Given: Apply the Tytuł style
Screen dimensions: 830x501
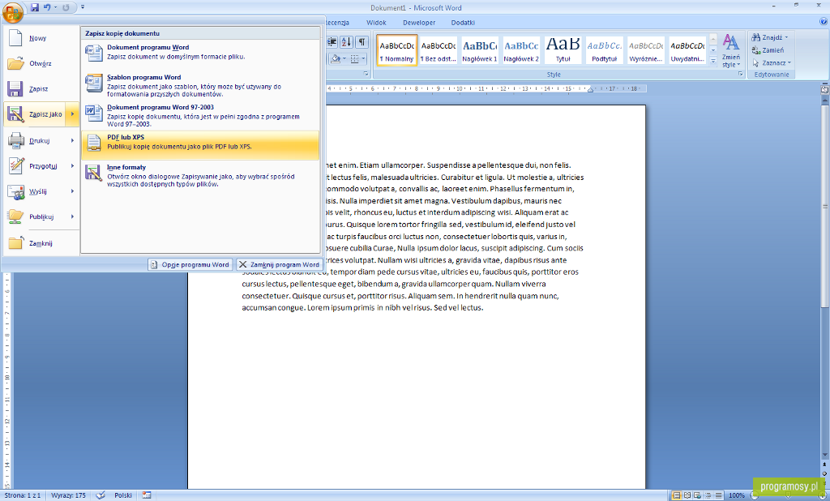Looking at the screenshot, I should [563, 50].
